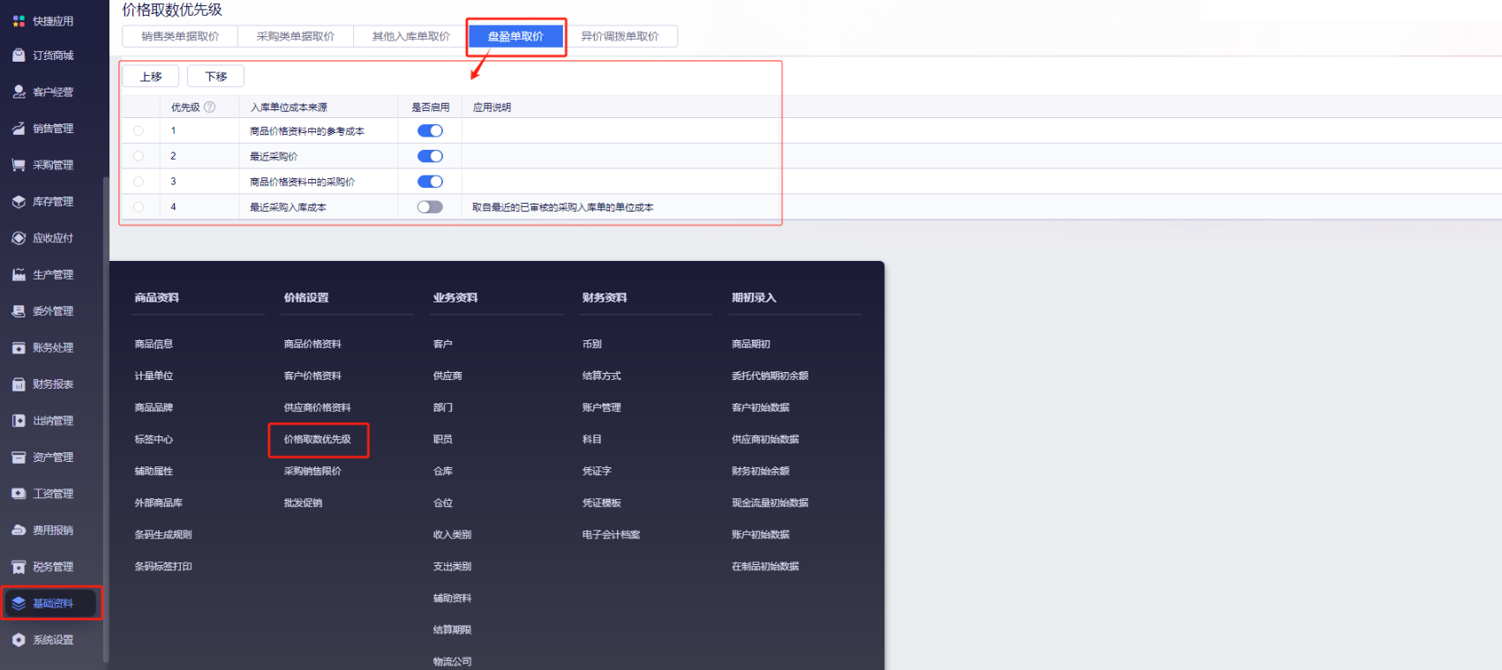Toggle off 商品价格资料中的采购价 switch

pyautogui.click(x=430, y=182)
